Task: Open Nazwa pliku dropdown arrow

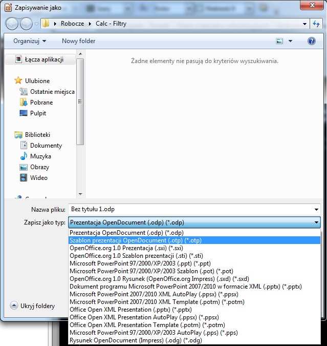Action: [316, 210]
